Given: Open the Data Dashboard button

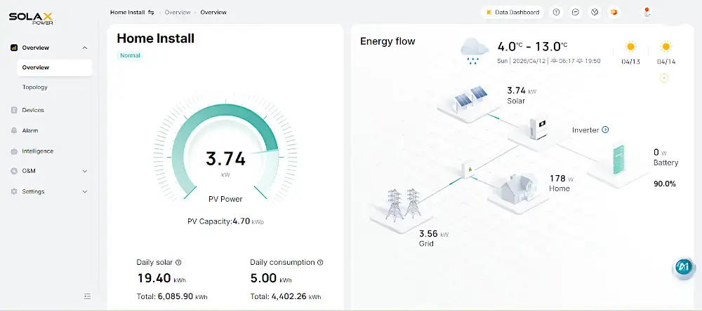Looking at the screenshot, I should [512, 13].
